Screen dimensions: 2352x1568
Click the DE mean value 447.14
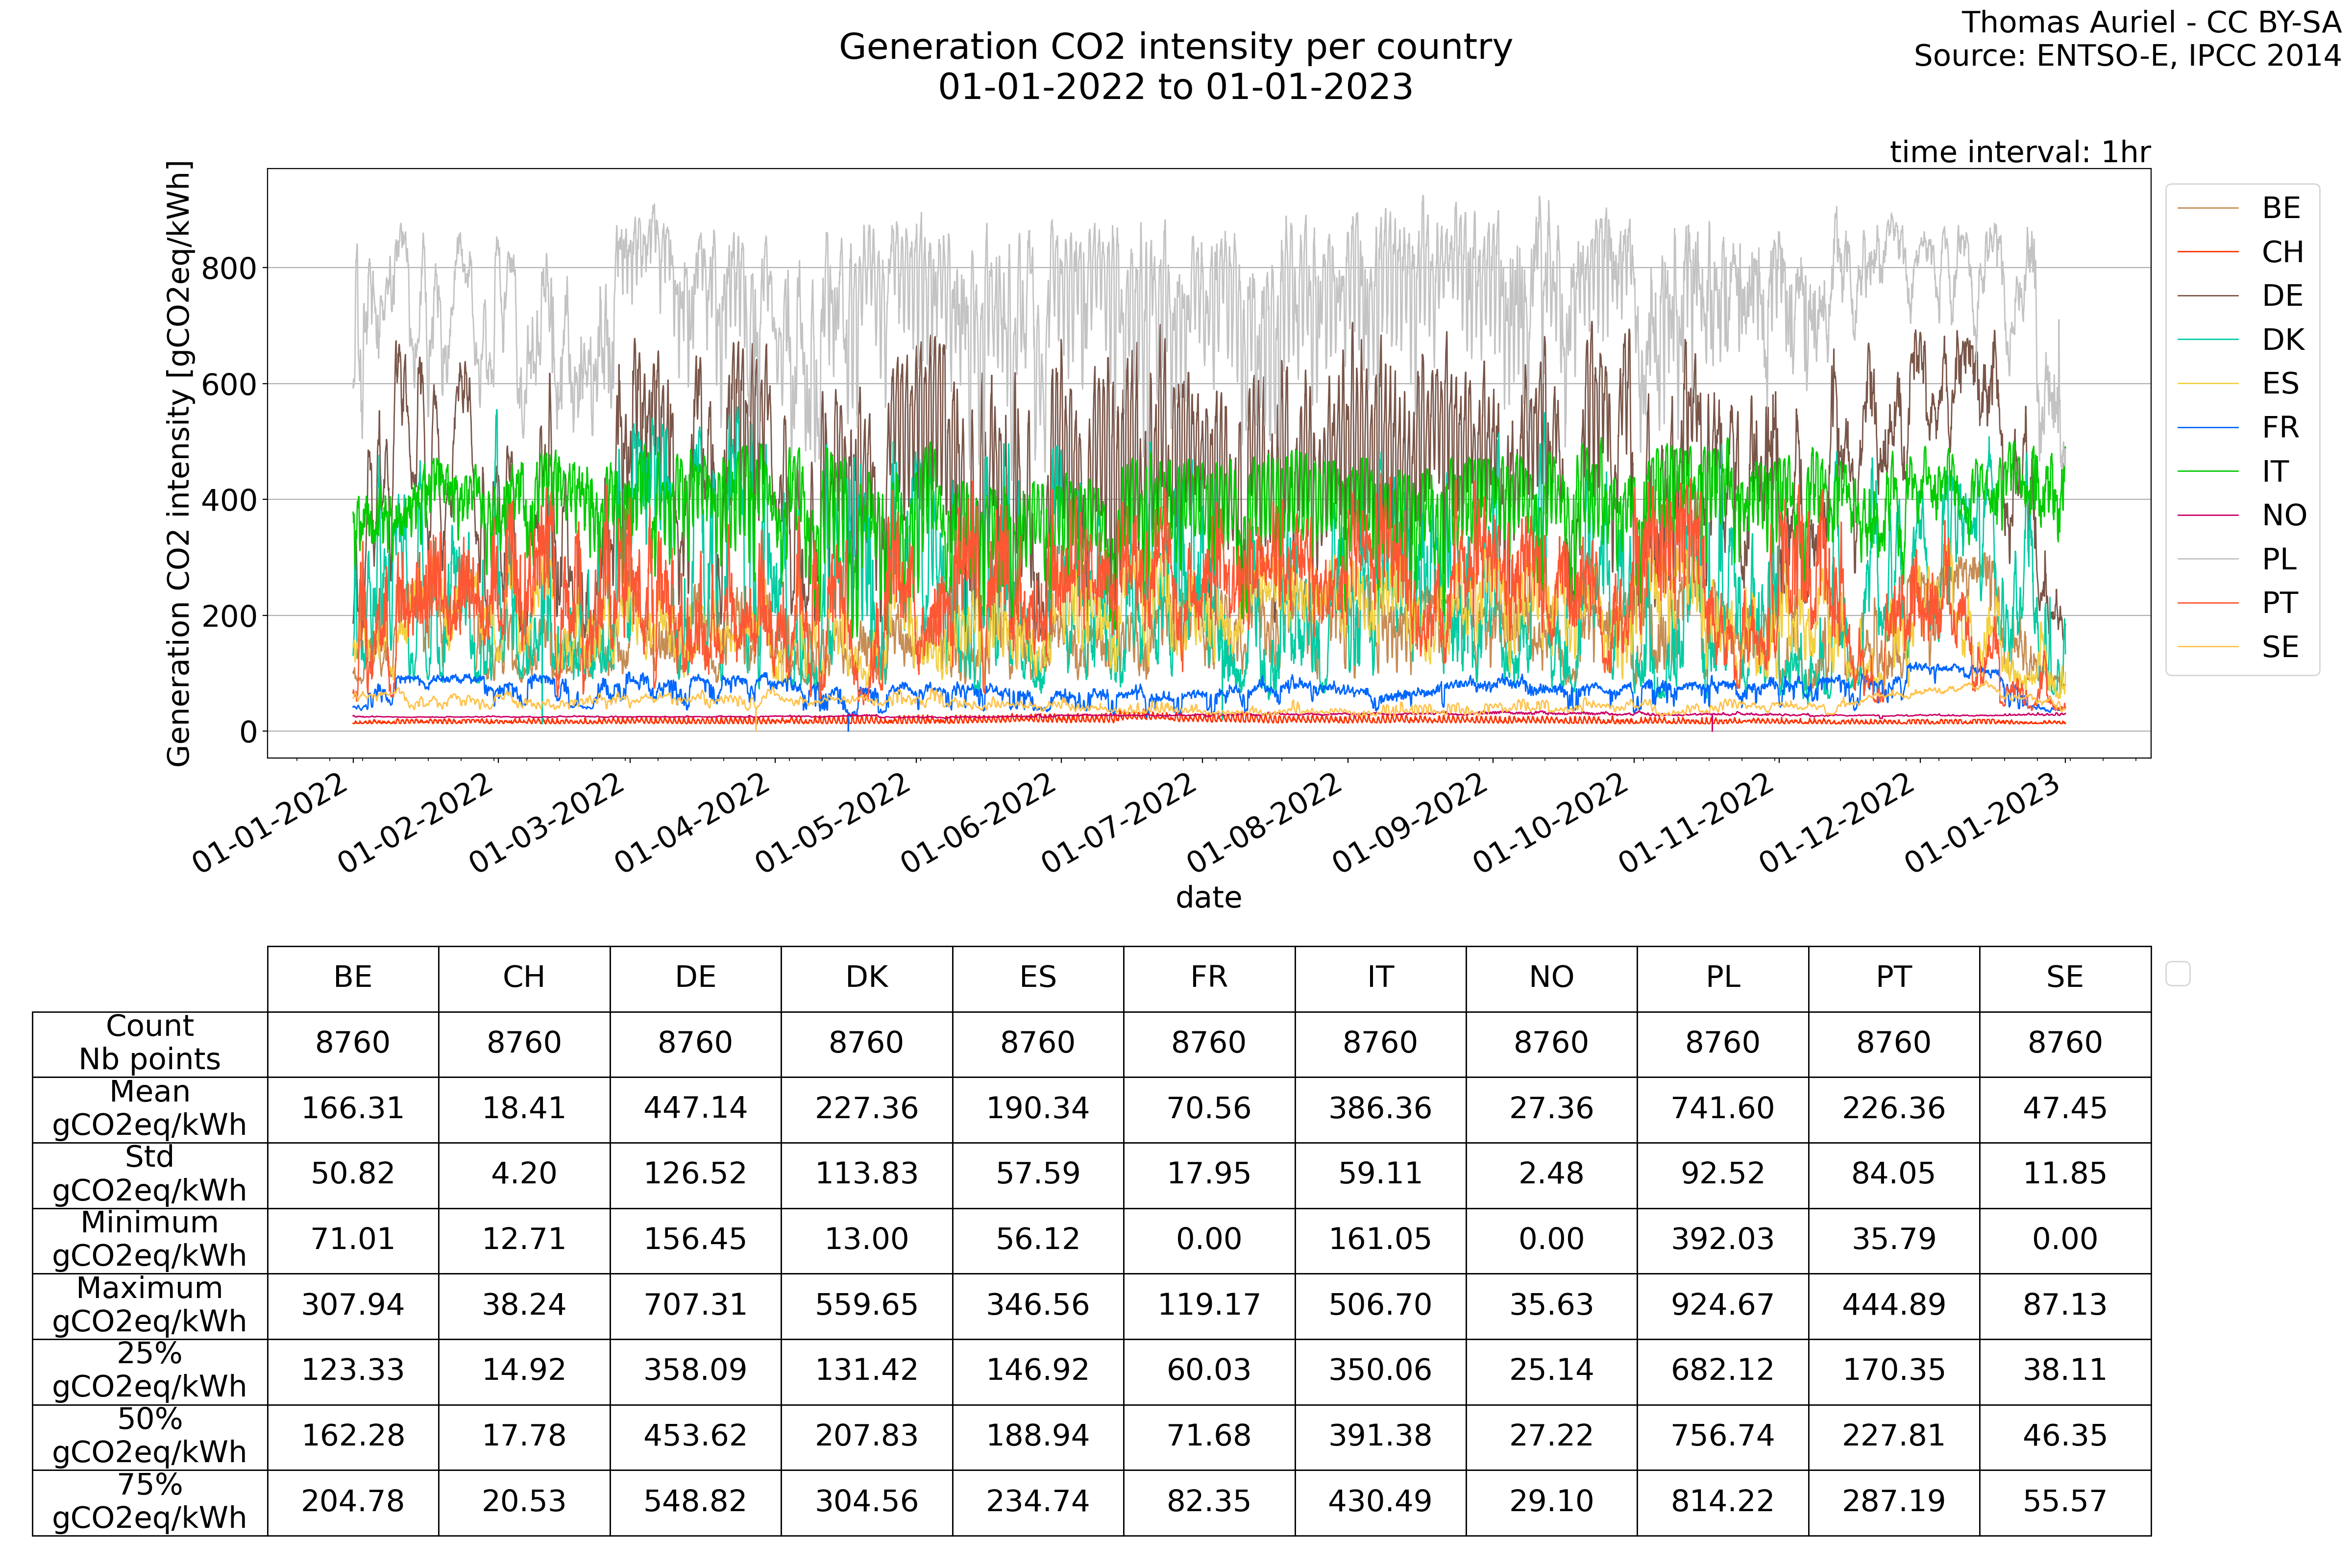click(x=695, y=1108)
